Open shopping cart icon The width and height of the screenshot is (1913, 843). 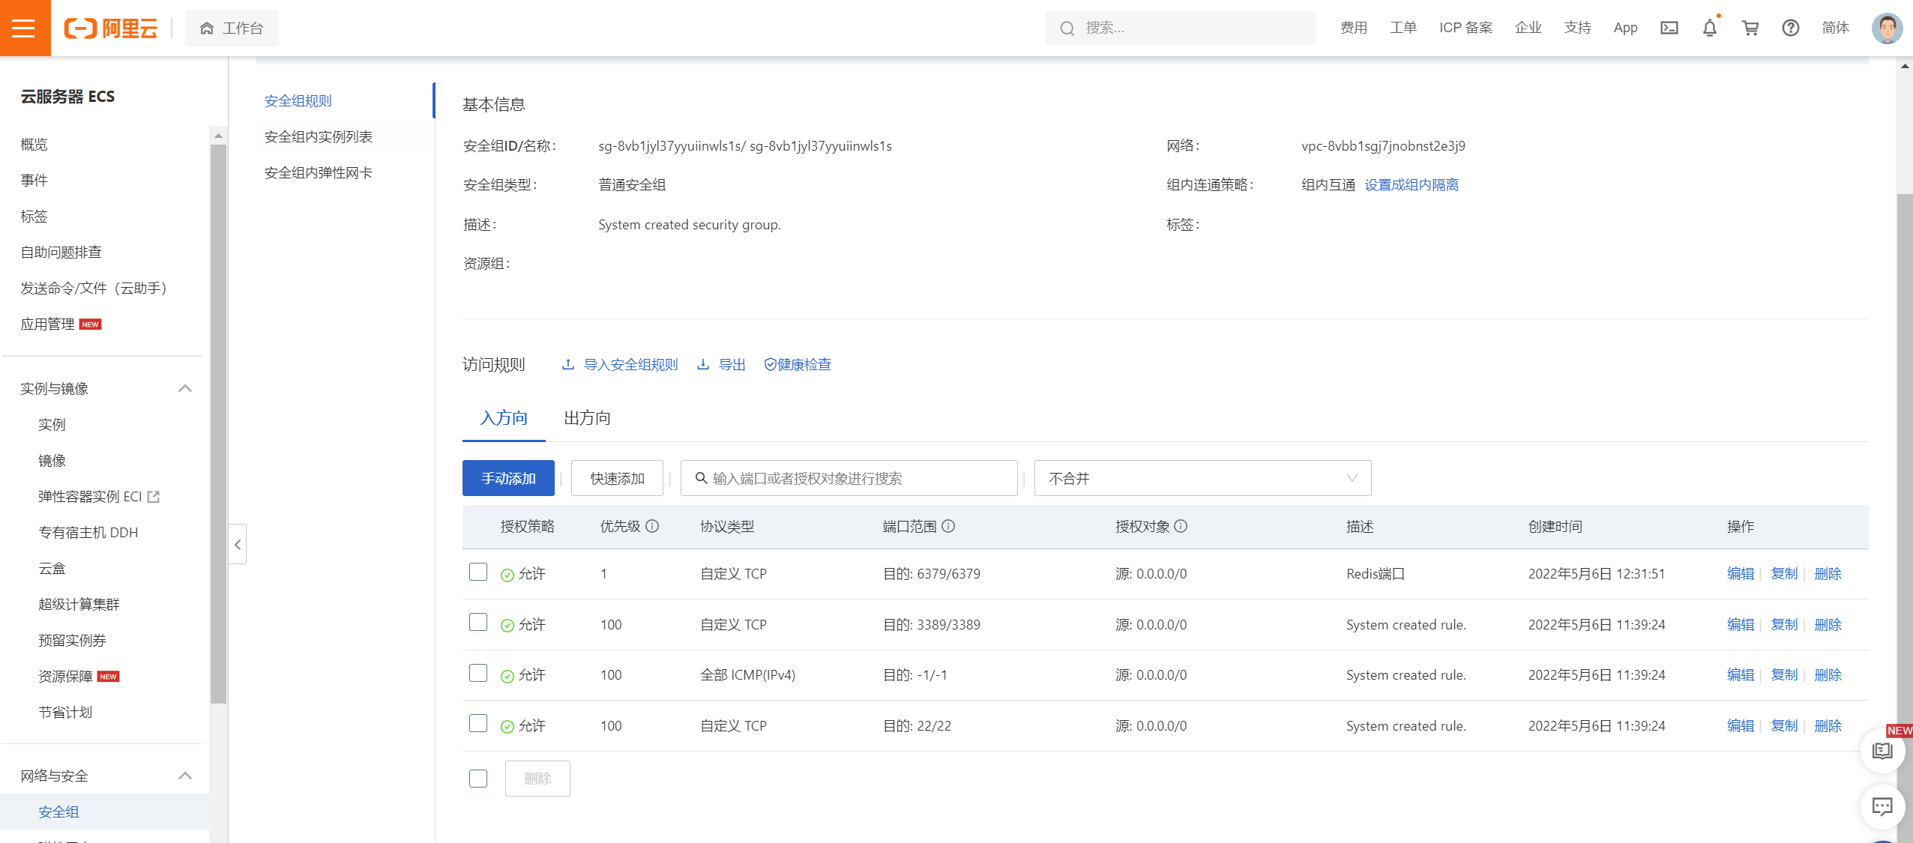1750,28
